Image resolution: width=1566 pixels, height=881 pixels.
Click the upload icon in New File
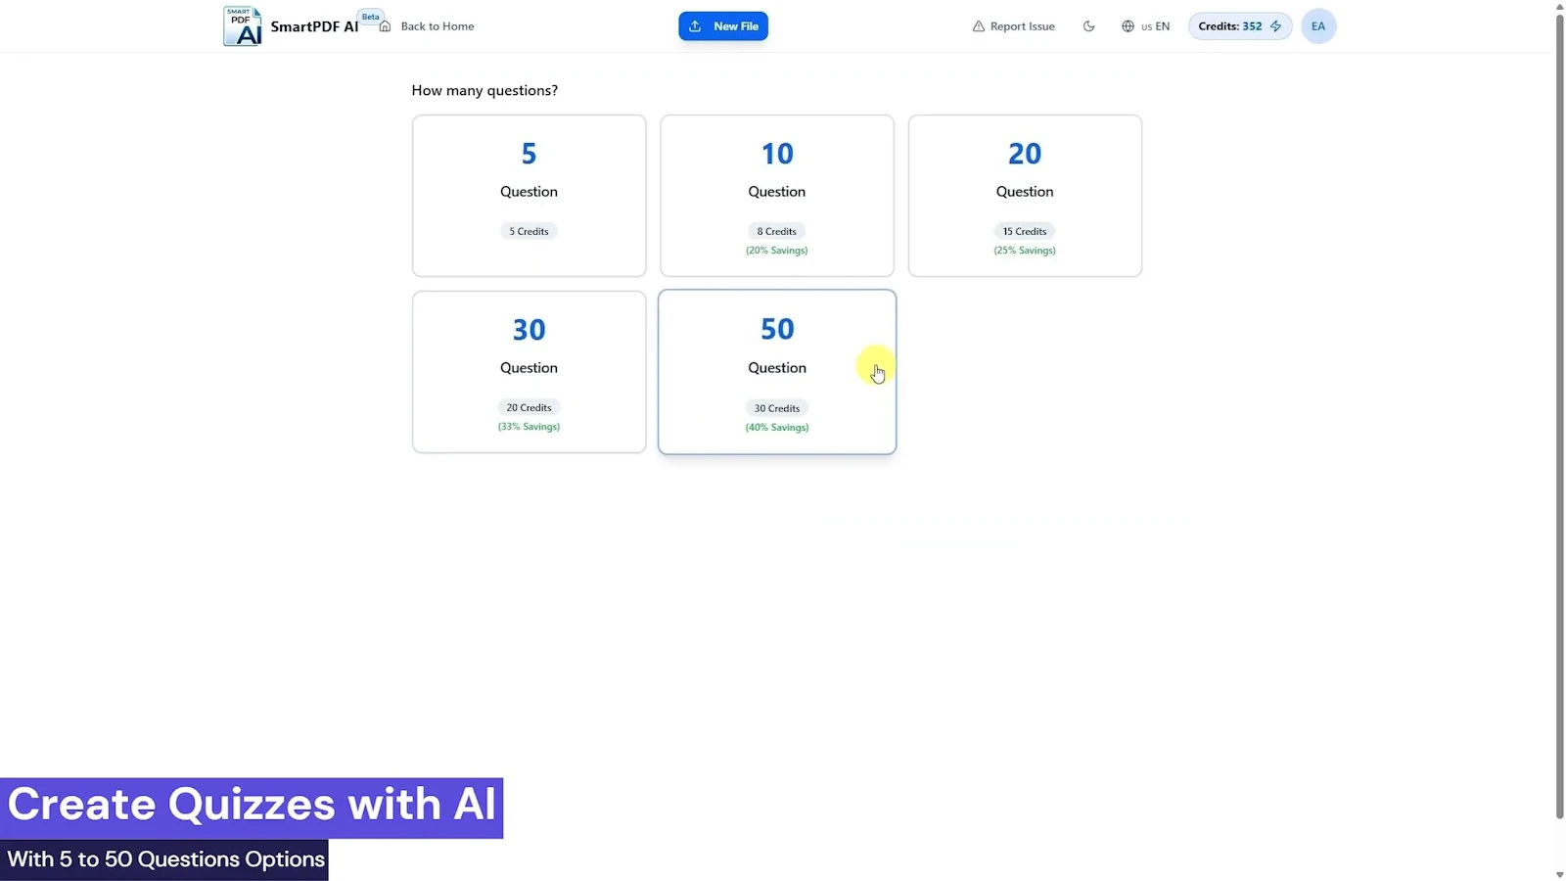[695, 26]
